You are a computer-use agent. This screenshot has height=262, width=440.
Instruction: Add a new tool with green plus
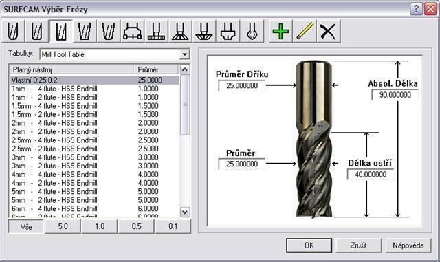[280, 31]
